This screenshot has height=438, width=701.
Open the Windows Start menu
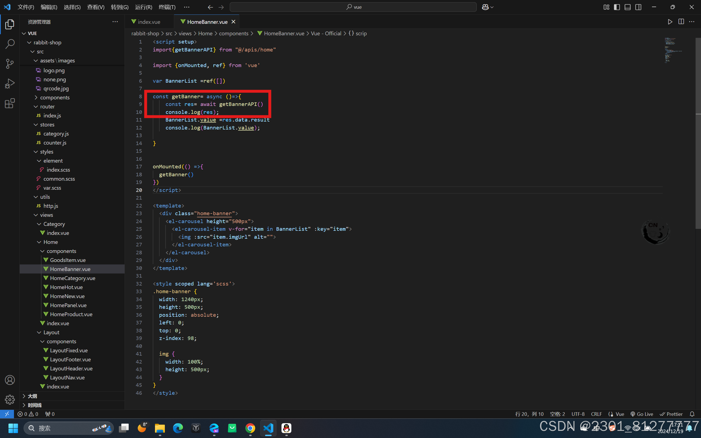tap(13, 428)
